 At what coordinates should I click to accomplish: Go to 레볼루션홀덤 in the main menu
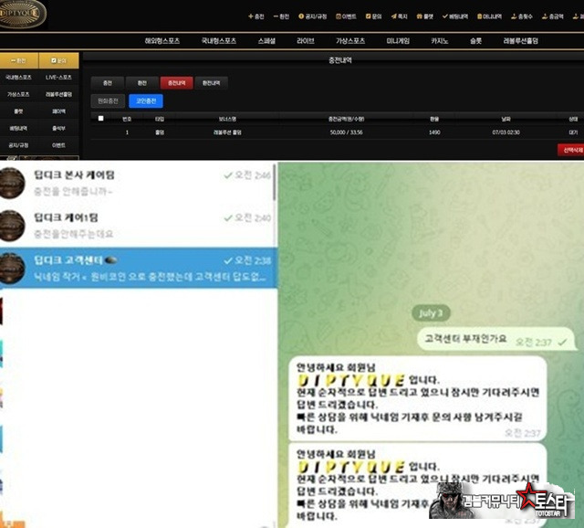(x=521, y=41)
